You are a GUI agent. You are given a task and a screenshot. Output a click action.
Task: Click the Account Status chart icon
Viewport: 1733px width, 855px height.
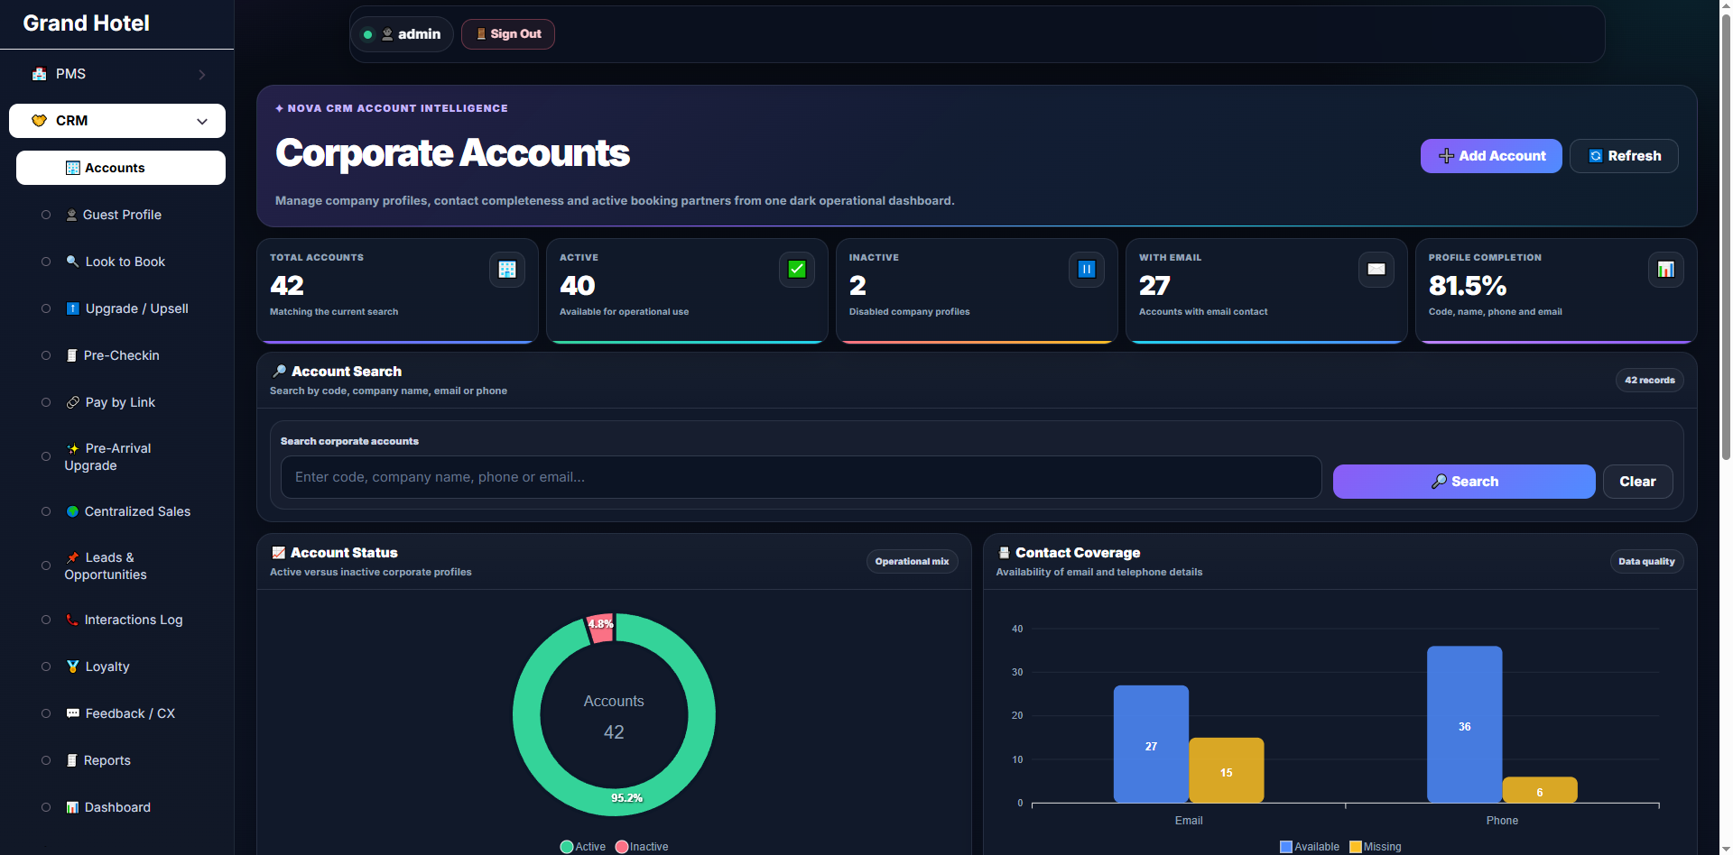point(279,553)
